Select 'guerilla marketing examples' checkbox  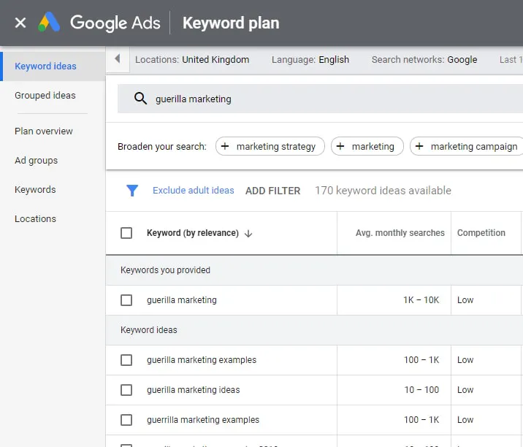coord(126,360)
